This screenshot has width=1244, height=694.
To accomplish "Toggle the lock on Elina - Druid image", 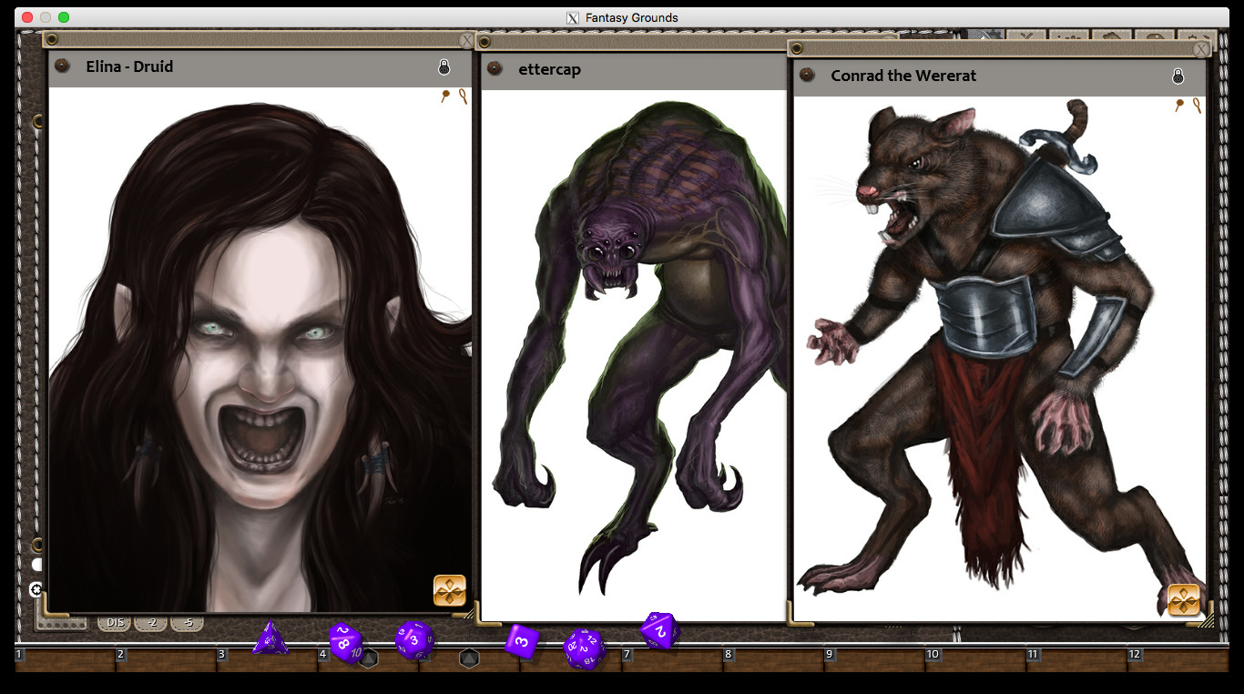I will (444, 67).
